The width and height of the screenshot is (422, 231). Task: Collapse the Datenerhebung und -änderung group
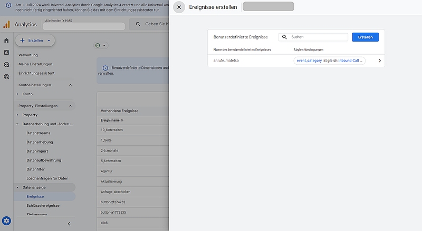point(17,124)
